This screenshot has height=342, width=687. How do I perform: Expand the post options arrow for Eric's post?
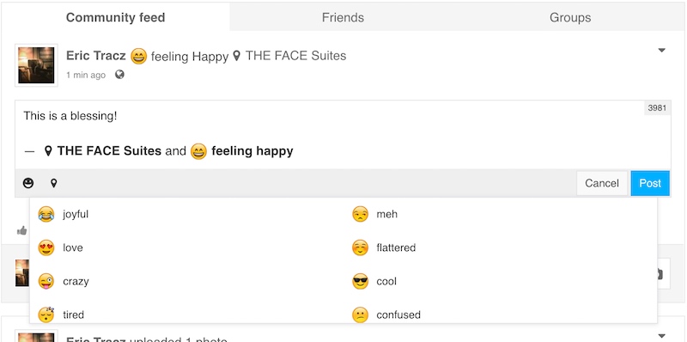(x=661, y=50)
